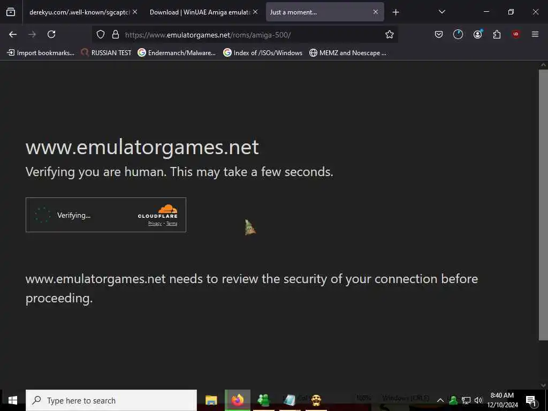Open File Explorer from taskbar
The image size is (548, 411).
tap(211, 400)
